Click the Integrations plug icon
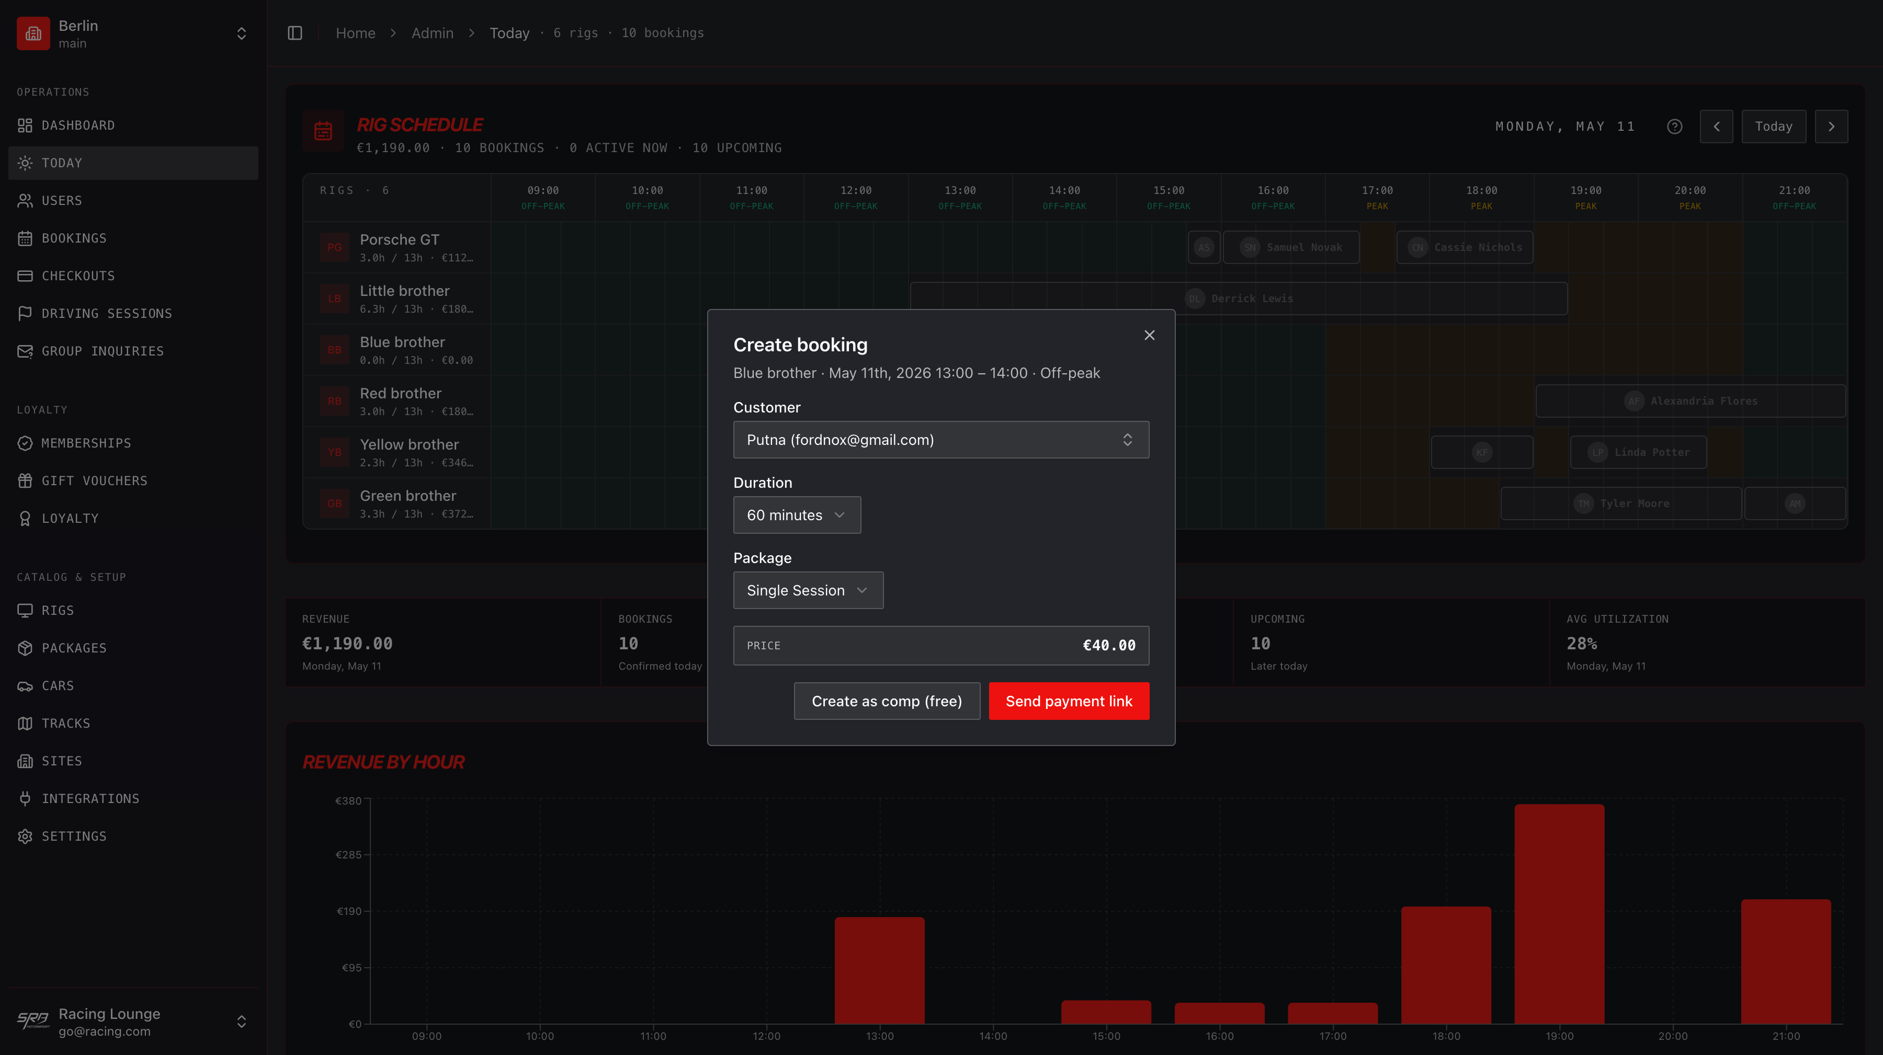This screenshot has height=1055, width=1883. tap(25, 798)
